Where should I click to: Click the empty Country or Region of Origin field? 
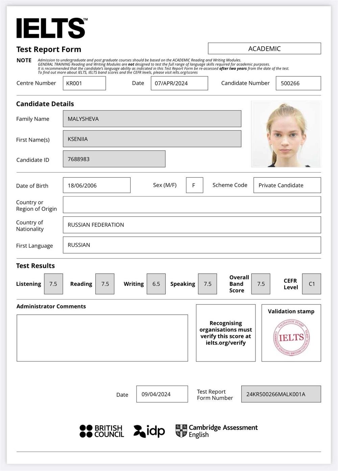tap(192, 205)
